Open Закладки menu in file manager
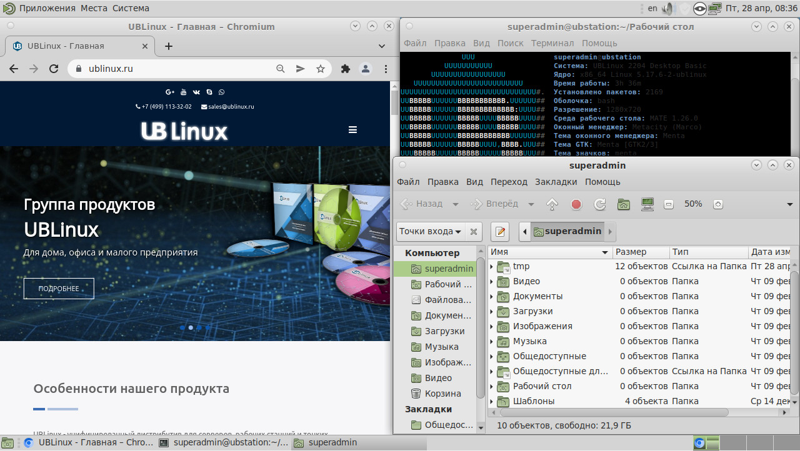This screenshot has width=800, height=451. pyautogui.click(x=556, y=182)
